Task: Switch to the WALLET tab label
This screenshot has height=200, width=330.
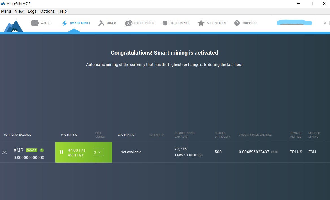Action: 46,23
